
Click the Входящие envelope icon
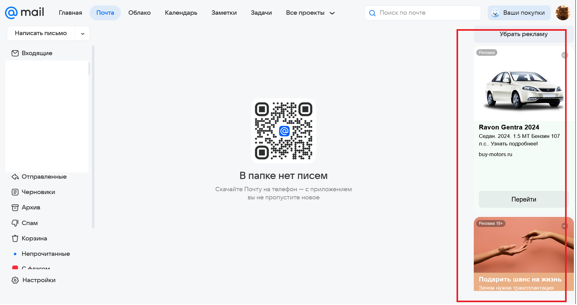click(15, 53)
